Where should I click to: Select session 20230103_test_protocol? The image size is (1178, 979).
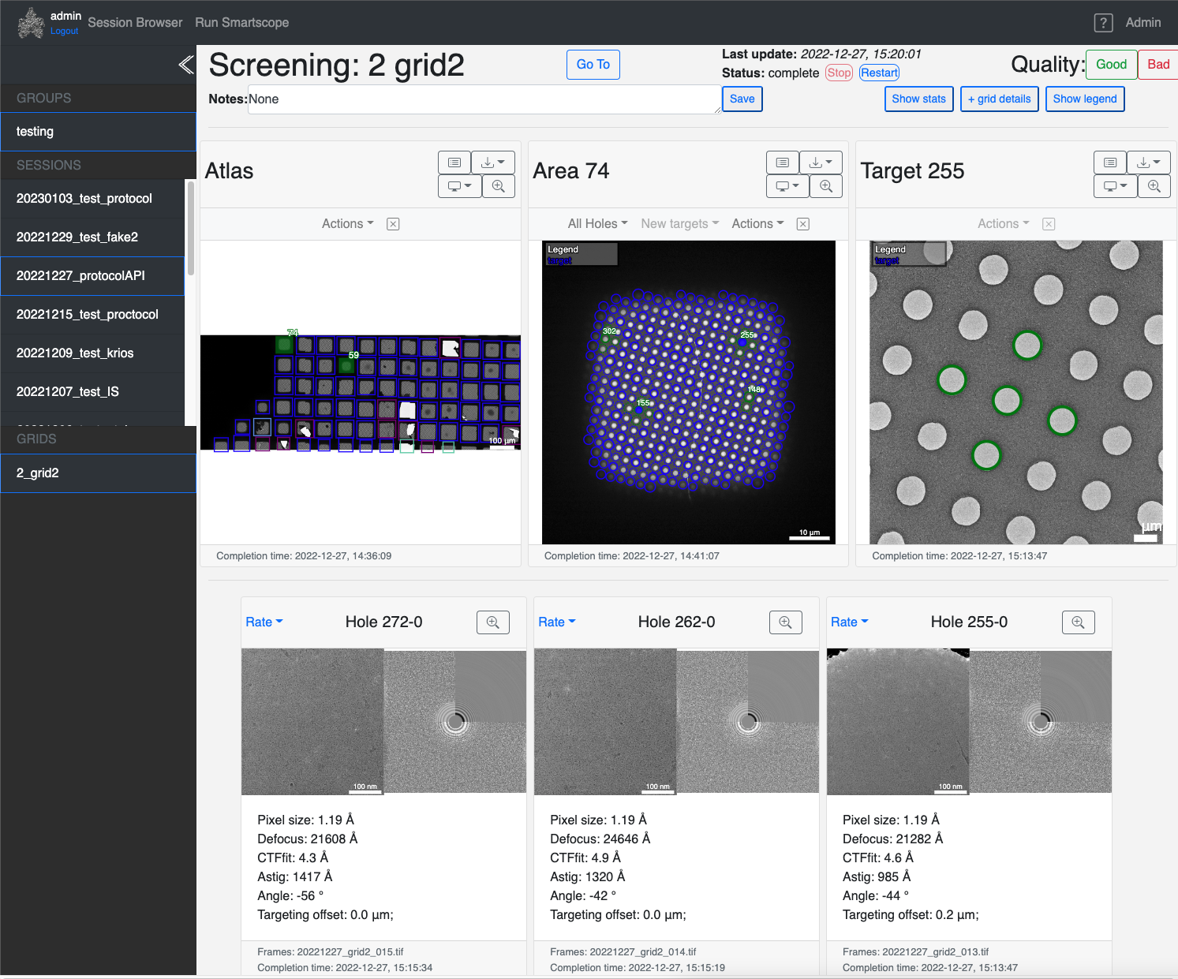click(92, 199)
